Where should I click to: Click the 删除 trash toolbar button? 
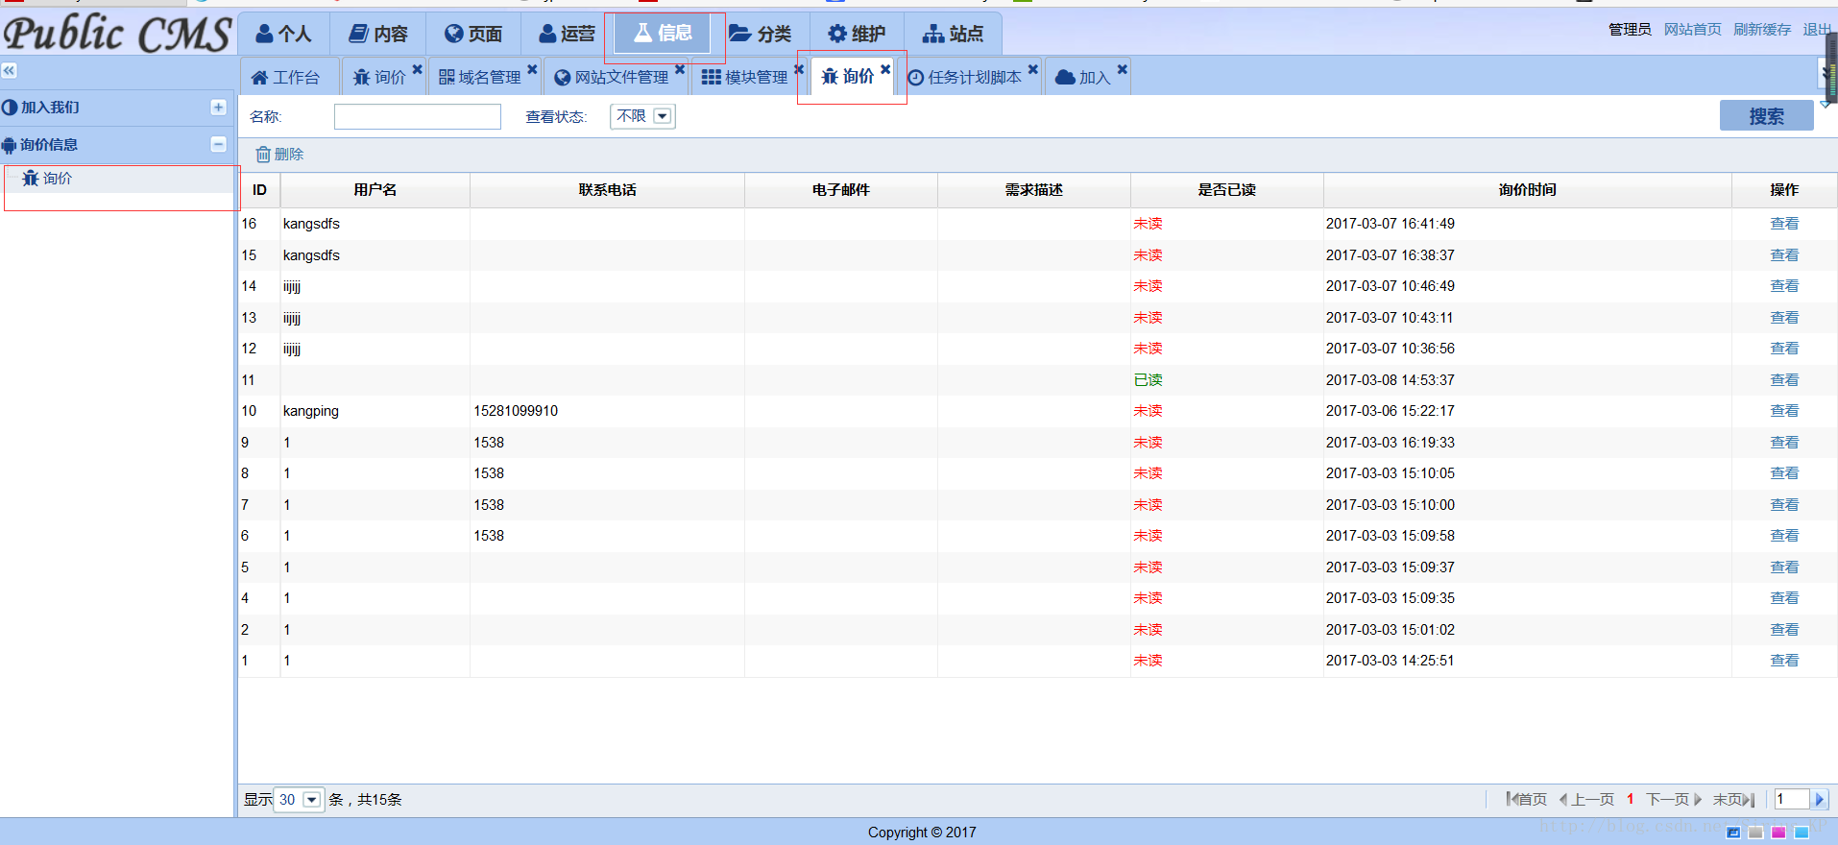pyautogui.click(x=279, y=154)
